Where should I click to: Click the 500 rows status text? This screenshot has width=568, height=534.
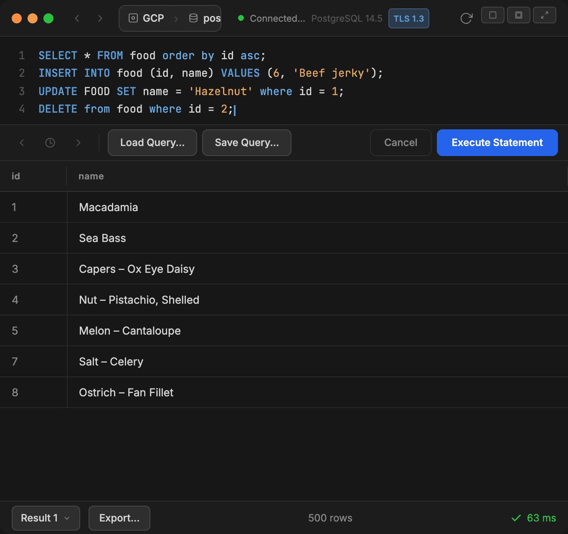point(330,518)
